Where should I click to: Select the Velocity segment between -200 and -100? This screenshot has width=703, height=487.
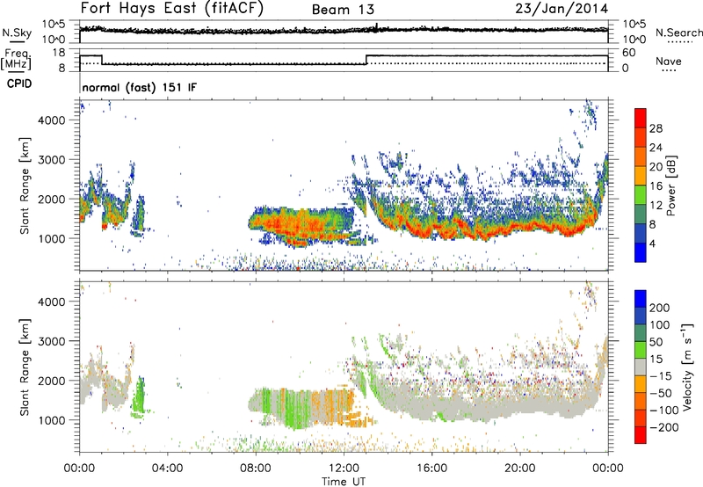(641, 418)
